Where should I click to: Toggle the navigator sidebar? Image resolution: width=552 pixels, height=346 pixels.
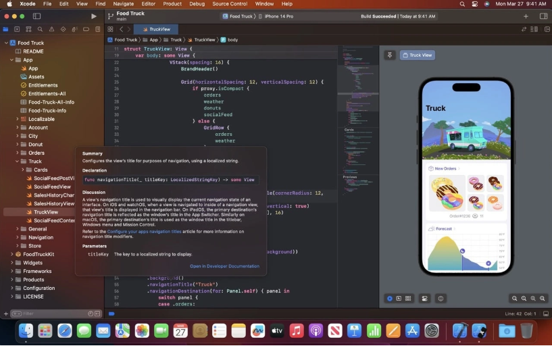click(36, 16)
